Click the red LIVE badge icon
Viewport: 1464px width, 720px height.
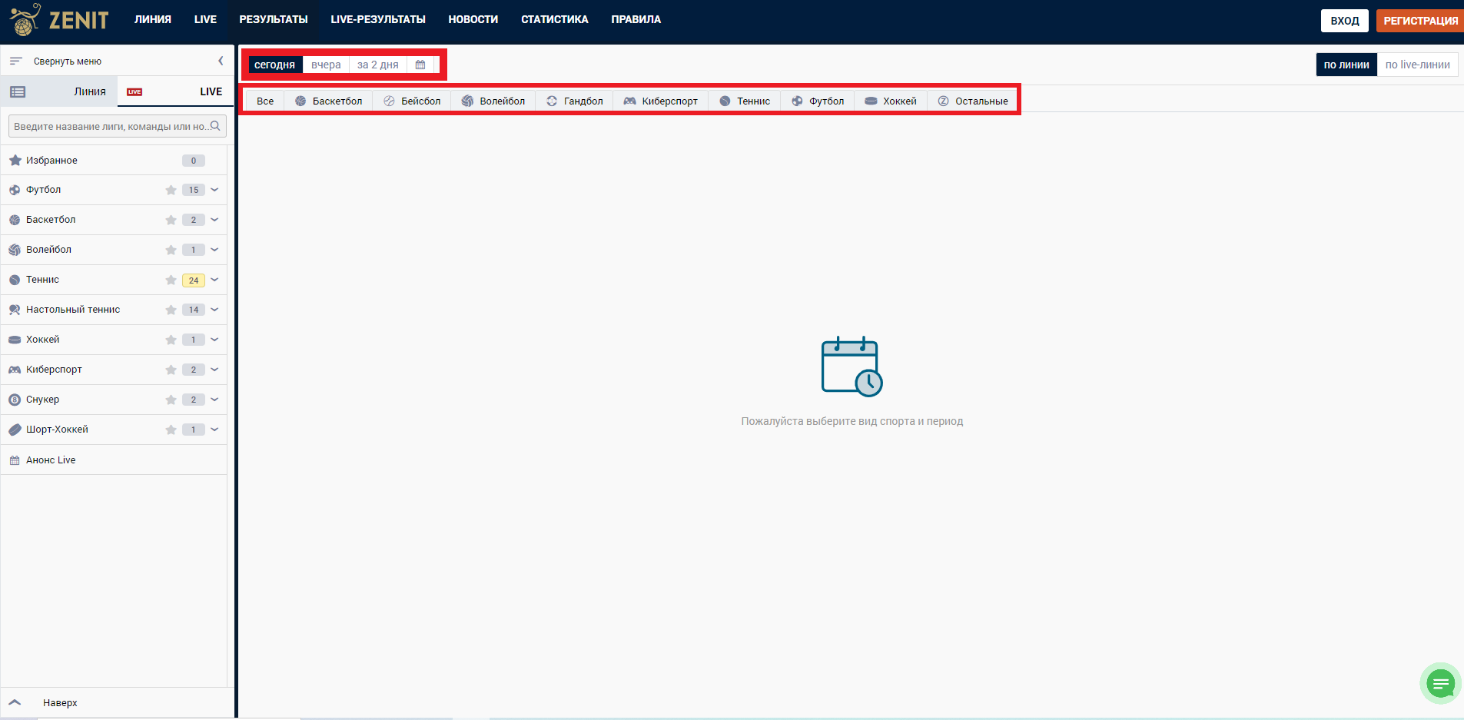click(134, 91)
